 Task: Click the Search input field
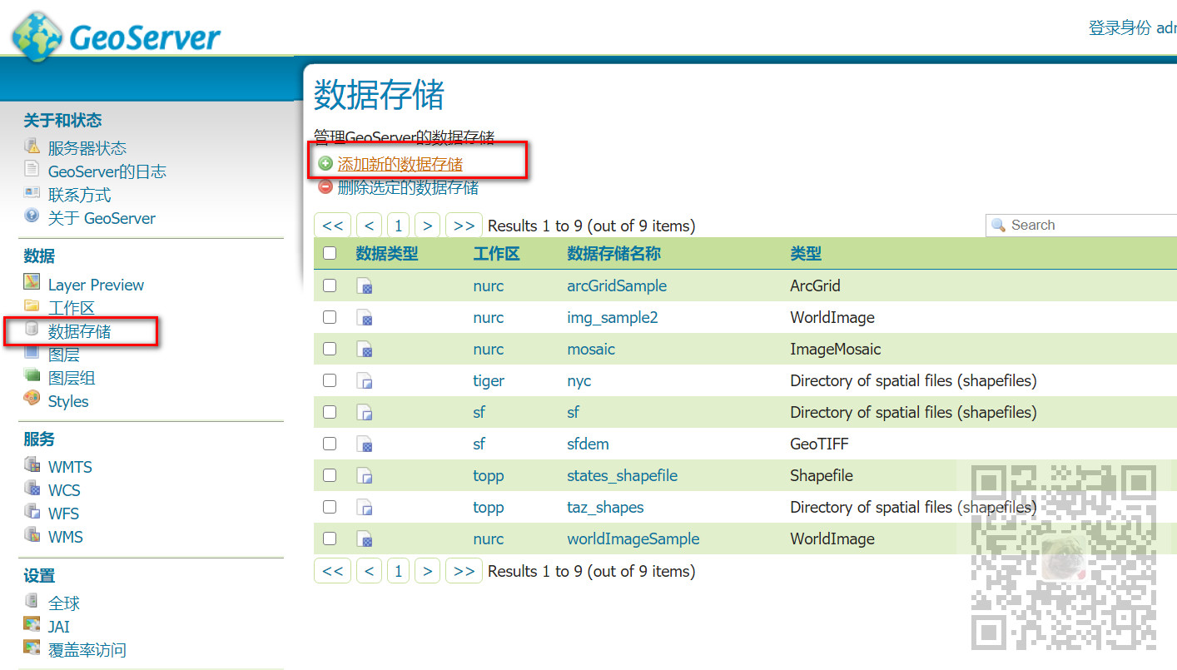click(1082, 226)
